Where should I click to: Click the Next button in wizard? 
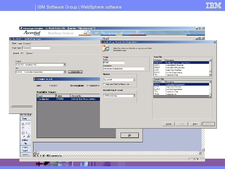[x=195, y=124]
